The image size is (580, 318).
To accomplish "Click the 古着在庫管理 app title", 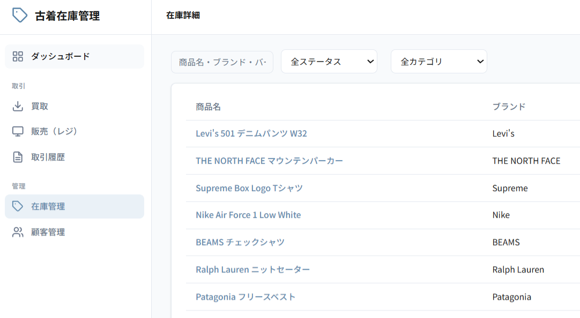I will tap(68, 16).
